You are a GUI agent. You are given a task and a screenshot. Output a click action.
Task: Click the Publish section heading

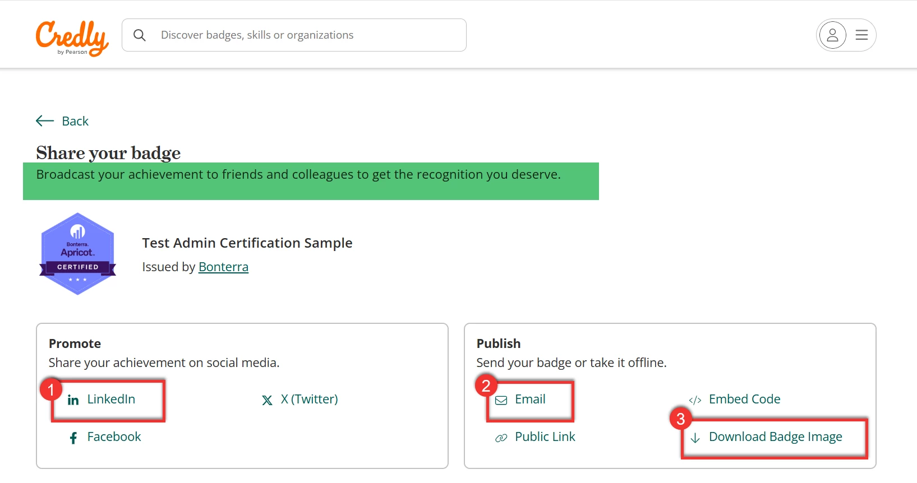[498, 343]
